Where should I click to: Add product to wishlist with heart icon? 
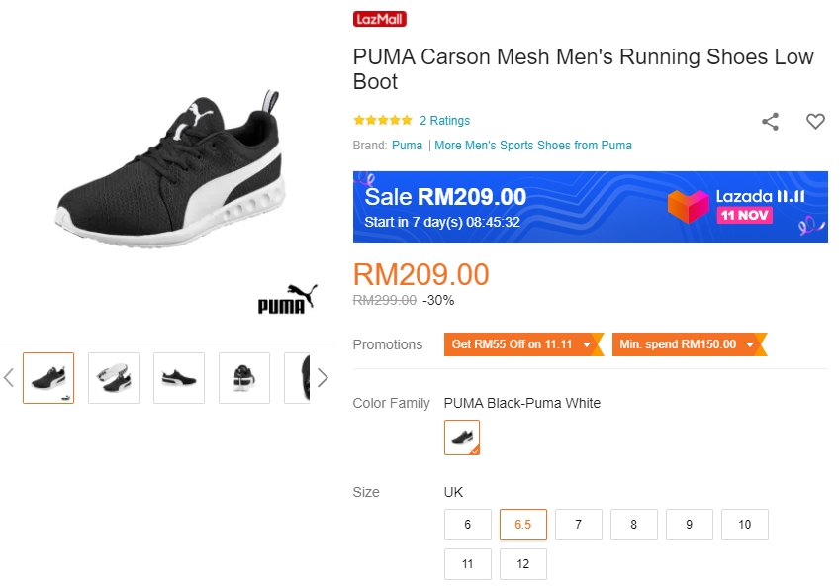[815, 122]
